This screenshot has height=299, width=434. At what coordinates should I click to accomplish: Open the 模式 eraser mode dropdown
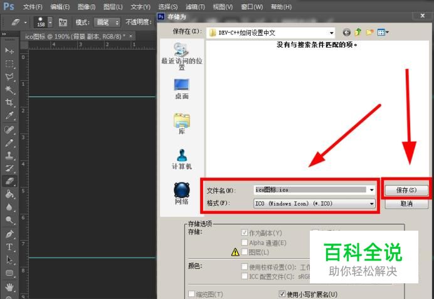pyautogui.click(x=107, y=22)
